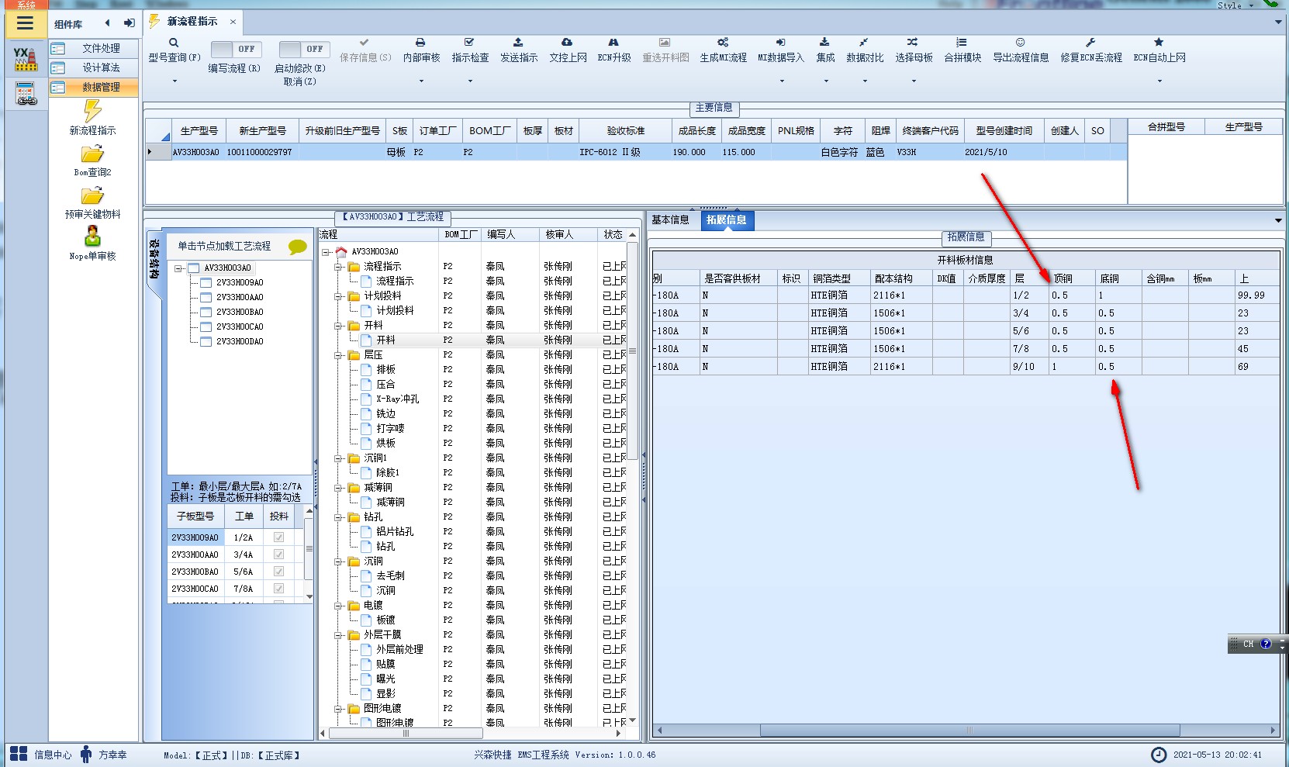Toggle 投料 checkbox for work order 7/8A

coord(278,589)
